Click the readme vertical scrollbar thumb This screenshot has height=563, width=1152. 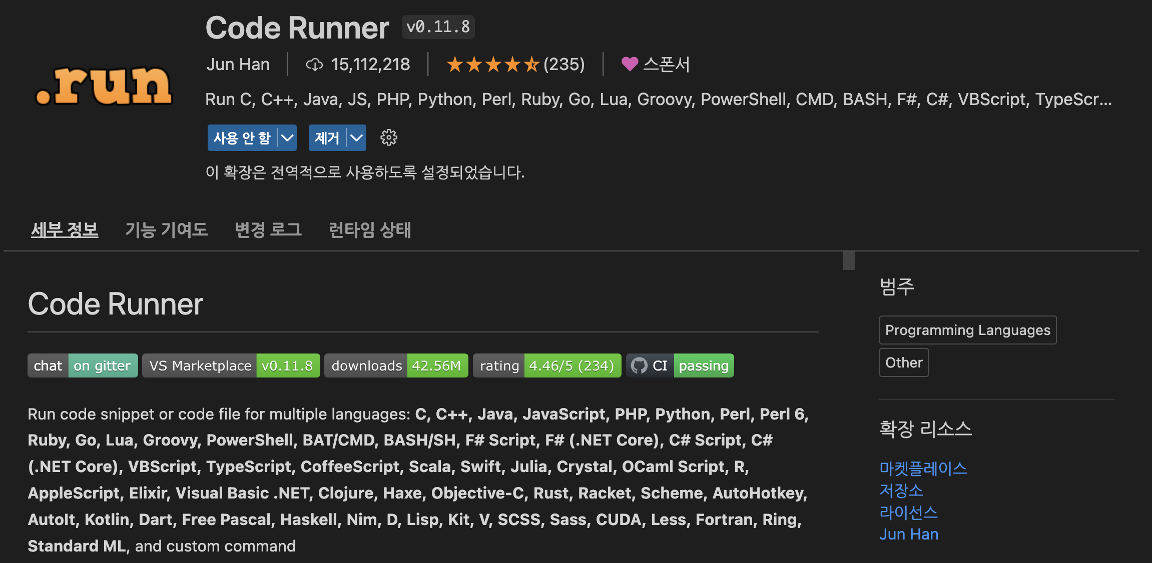849,260
